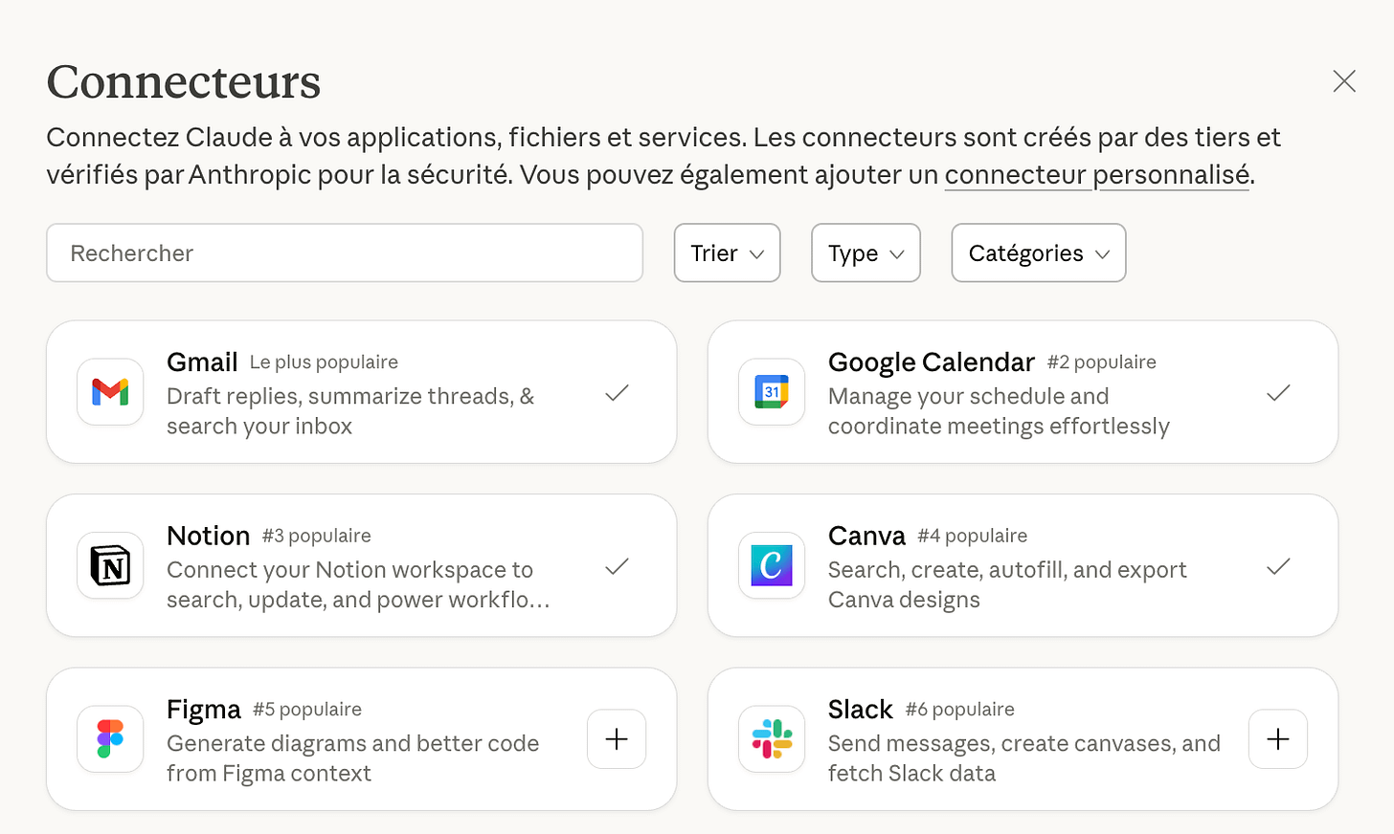The width and height of the screenshot is (1394, 834).
Task: Click the '#3 populaire' label
Action: click(x=317, y=537)
